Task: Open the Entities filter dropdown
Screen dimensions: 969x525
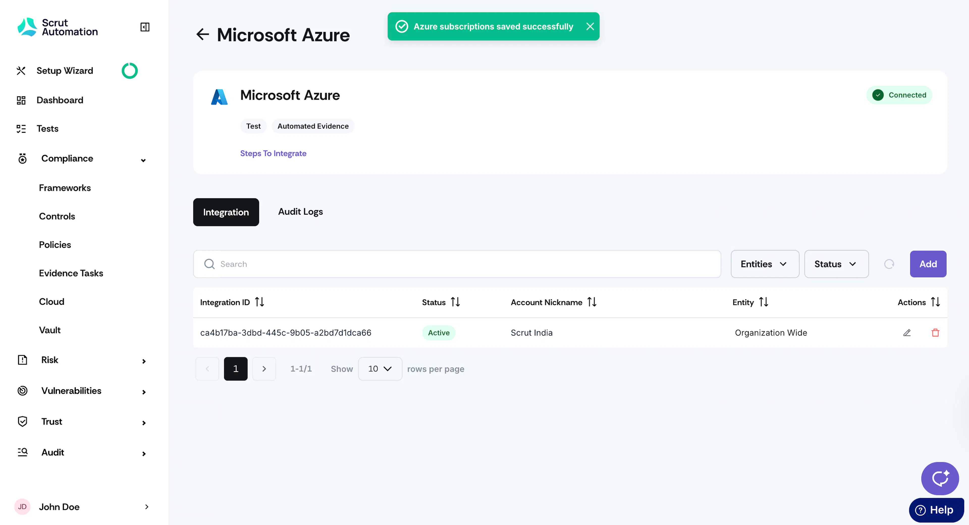Action: pyautogui.click(x=765, y=264)
